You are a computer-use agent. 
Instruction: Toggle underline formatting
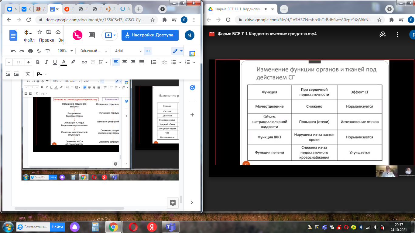click(55, 62)
